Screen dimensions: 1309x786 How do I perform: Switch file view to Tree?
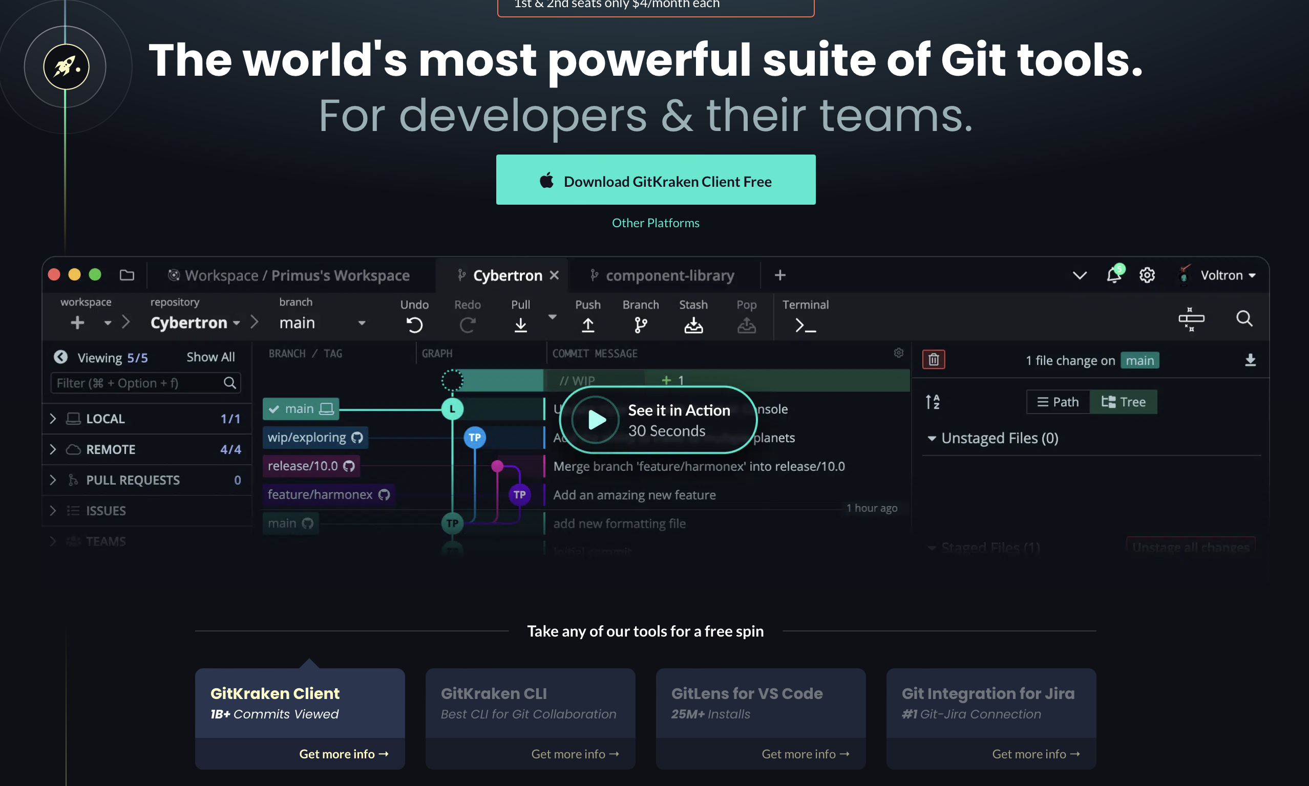tap(1123, 402)
